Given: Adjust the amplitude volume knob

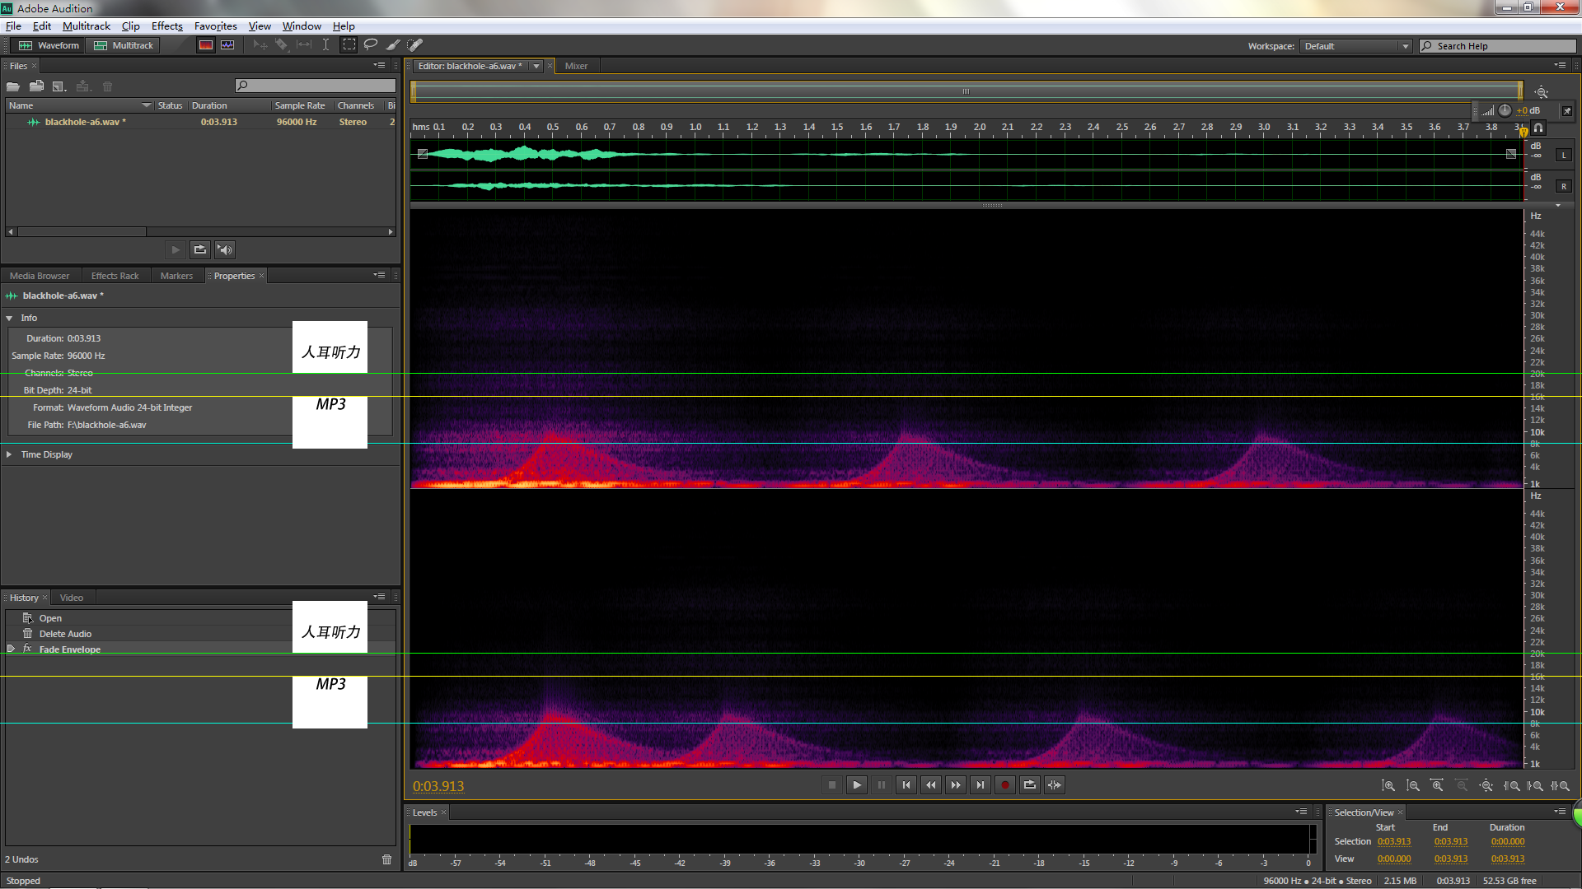Looking at the screenshot, I should [1505, 110].
